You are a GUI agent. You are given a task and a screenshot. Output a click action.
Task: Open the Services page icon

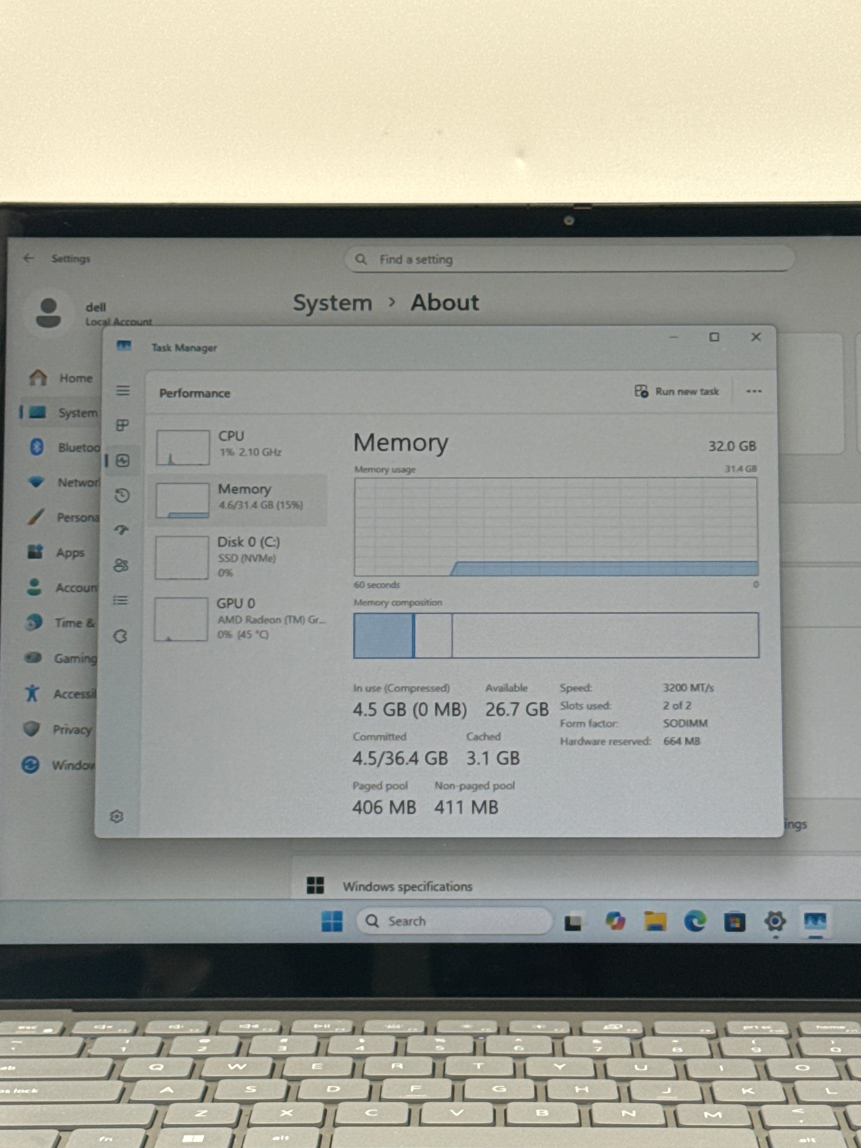120,636
